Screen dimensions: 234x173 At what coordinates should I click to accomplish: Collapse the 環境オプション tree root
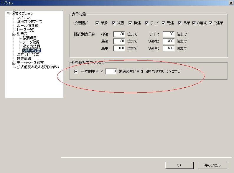point(8,14)
